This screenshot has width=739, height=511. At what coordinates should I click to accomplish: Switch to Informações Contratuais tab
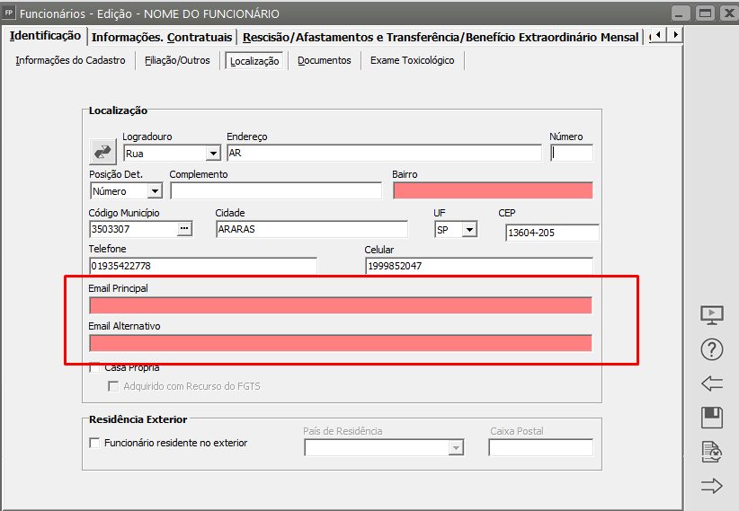pyautogui.click(x=162, y=37)
